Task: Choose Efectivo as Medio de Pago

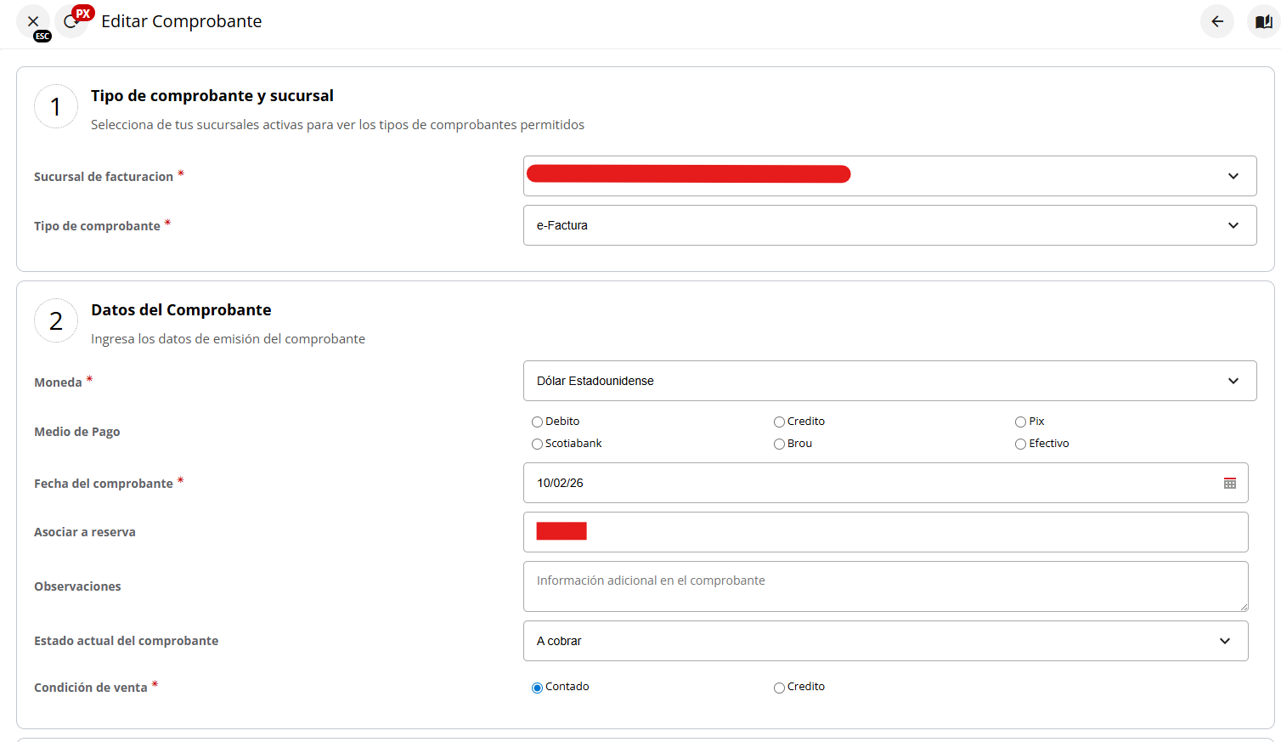Action: point(1020,445)
